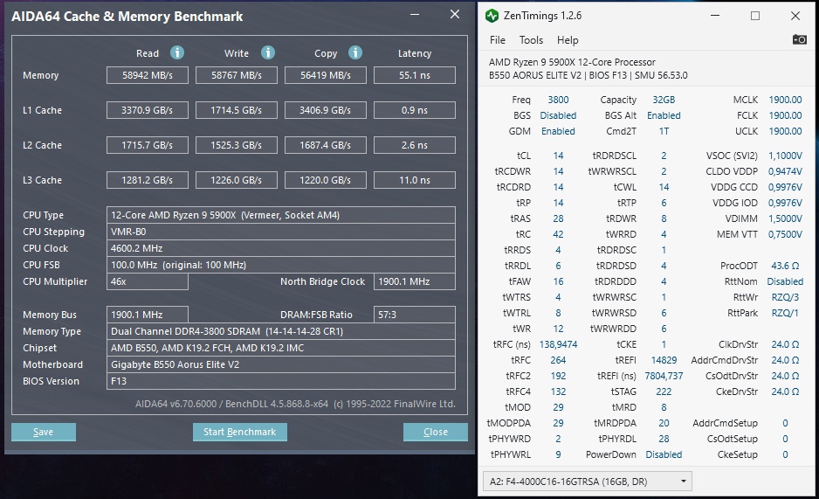819x499 pixels.
Task: Click the DRAM:FSB Ratio field 57:3
Action: [415, 315]
